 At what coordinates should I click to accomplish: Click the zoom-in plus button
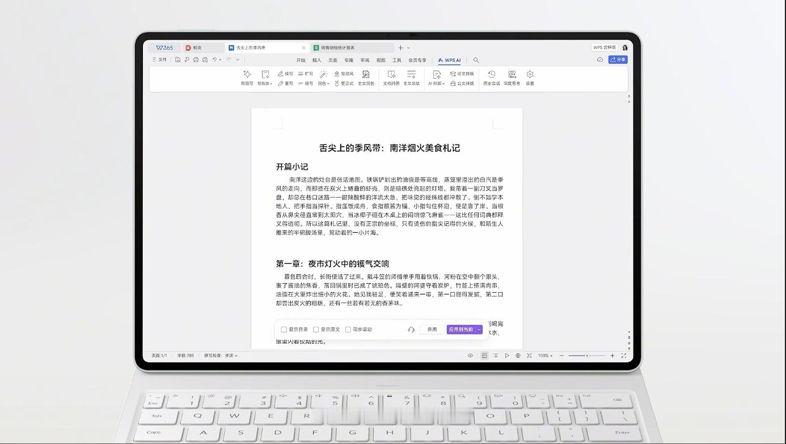pyautogui.click(x=612, y=356)
